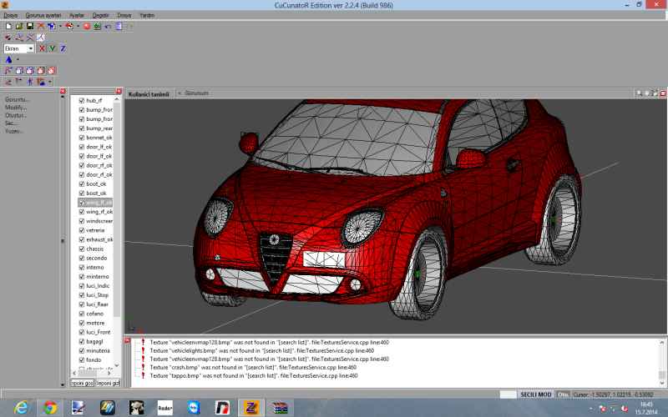Viewport: 668px width, 417px height.
Task: Toggle the windscreen object checkbox
Action: coord(82,221)
